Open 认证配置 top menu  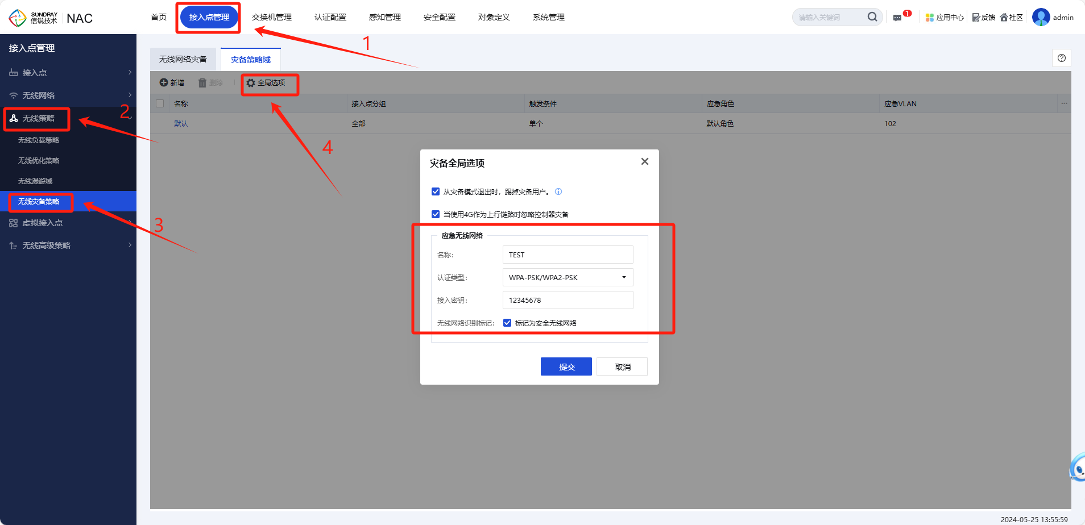[x=330, y=17]
